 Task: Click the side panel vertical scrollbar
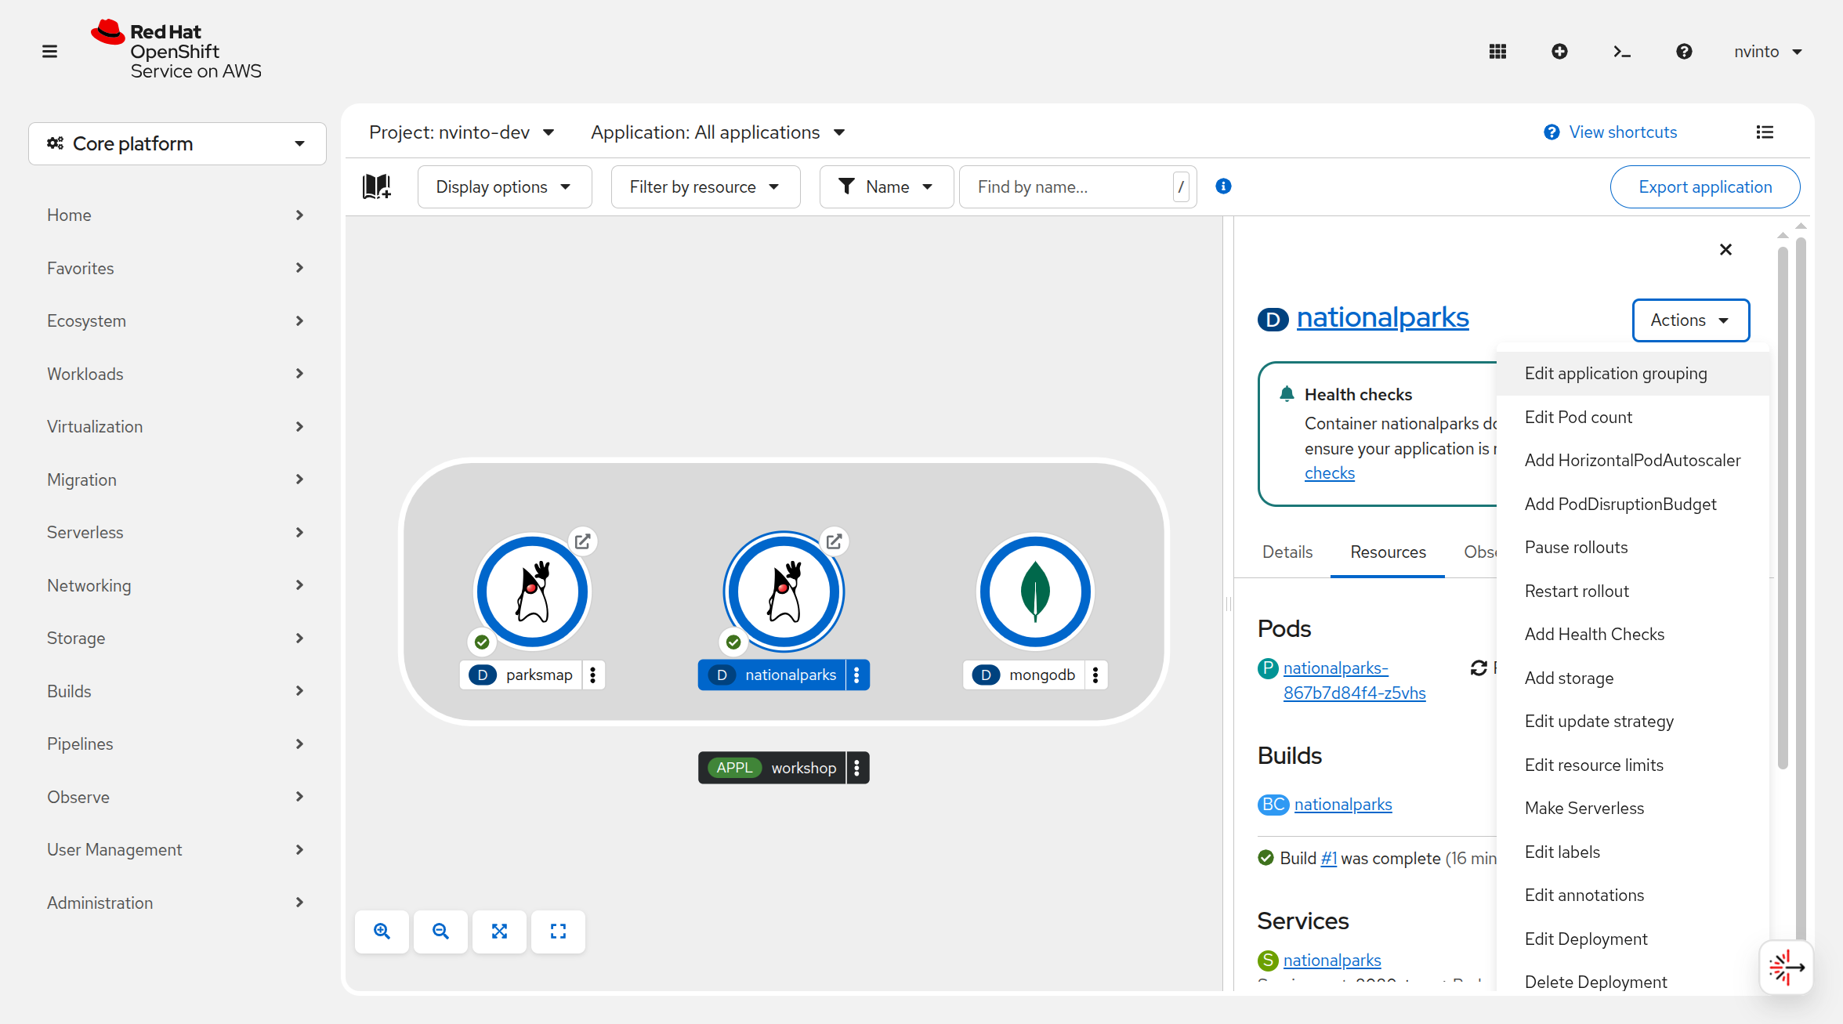[x=1783, y=508]
